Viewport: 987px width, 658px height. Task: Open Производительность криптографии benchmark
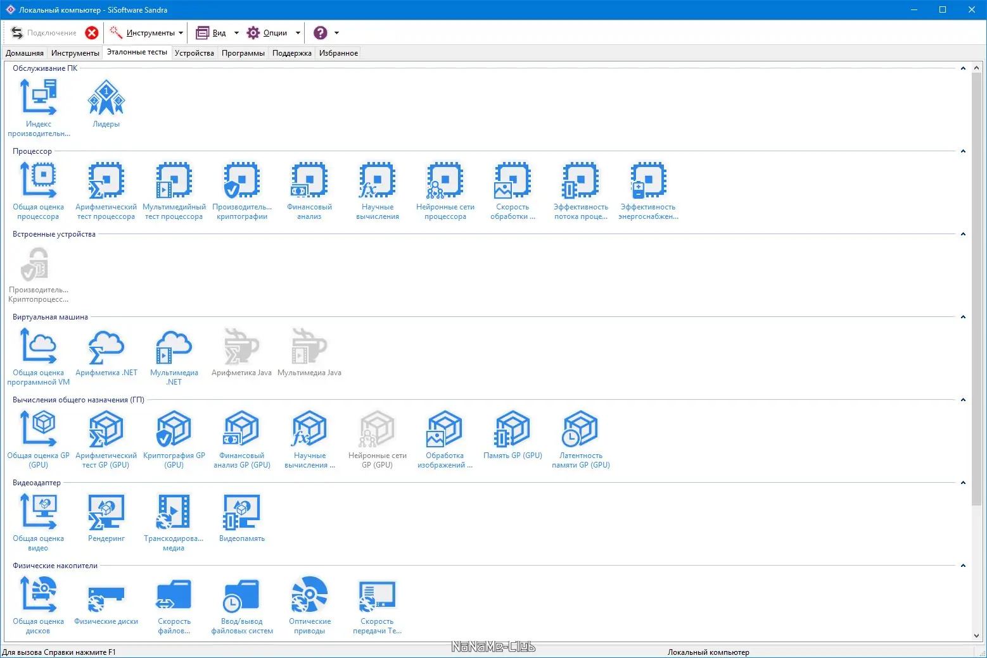(x=242, y=190)
